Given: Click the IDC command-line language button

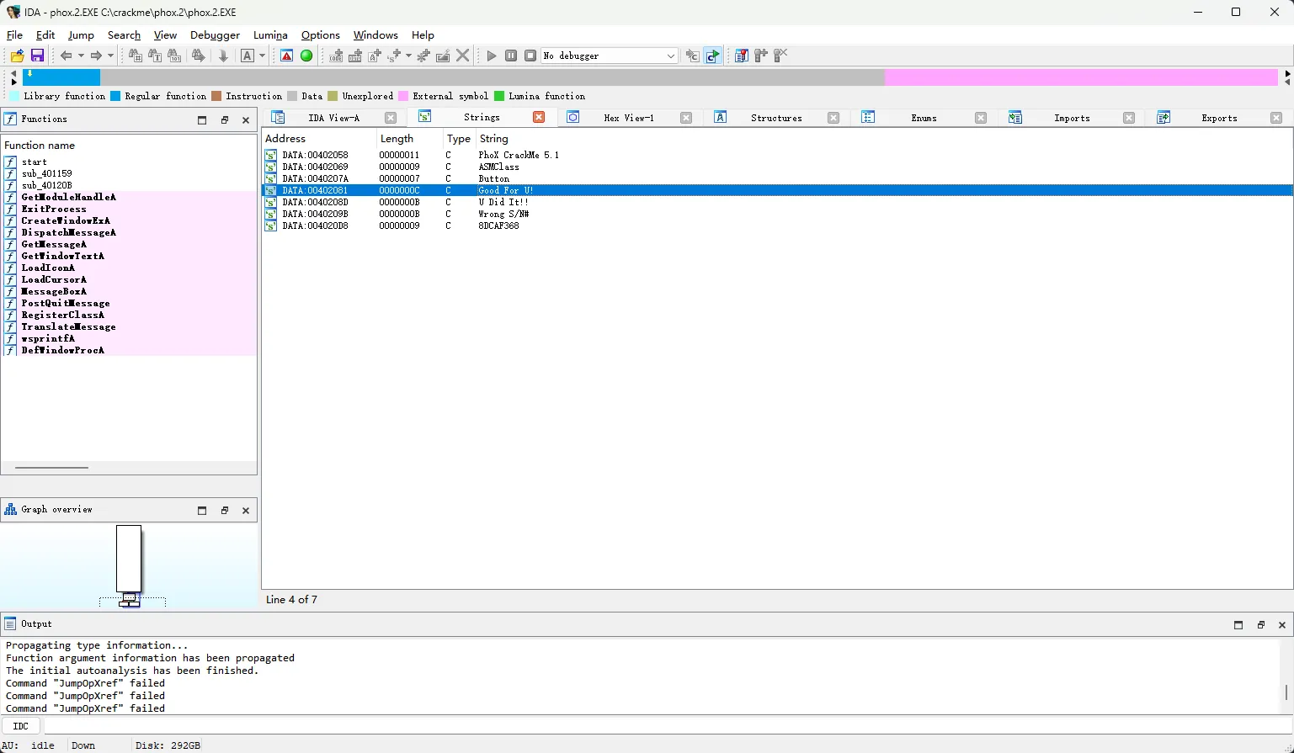Looking at the screenshot, I should [21, 725].
